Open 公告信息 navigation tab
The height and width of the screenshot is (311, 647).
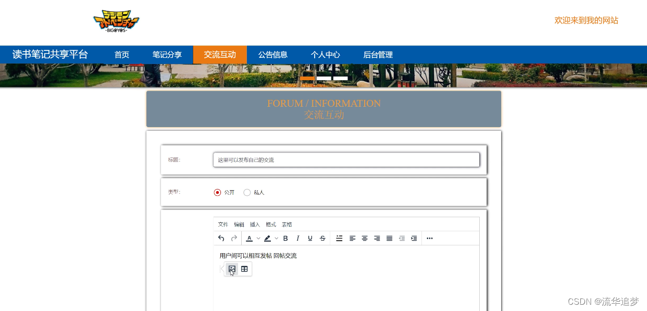[x=273, y=55]
